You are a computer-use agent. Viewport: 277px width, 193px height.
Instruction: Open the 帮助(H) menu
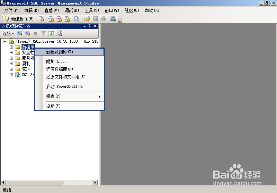(x=152, y=10)
